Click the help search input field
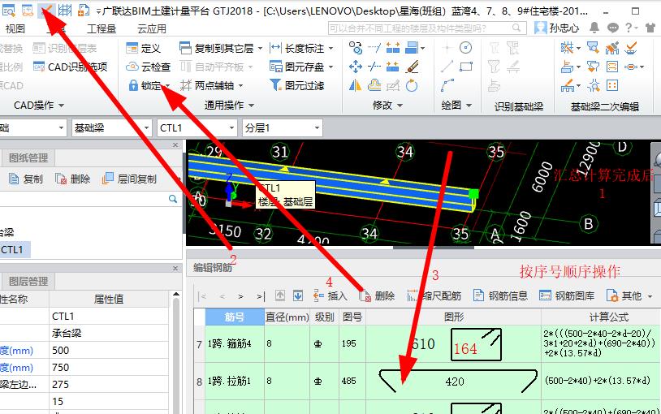The image size is (661, 414). point(427,28)
